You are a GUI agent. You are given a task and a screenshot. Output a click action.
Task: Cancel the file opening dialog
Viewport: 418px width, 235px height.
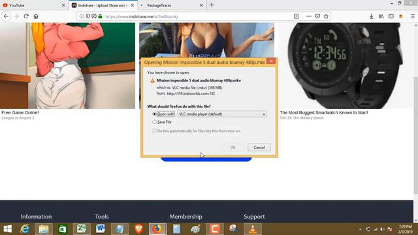(259, 148)
